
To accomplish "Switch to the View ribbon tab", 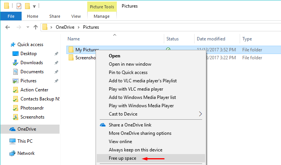I will (76, 16).
